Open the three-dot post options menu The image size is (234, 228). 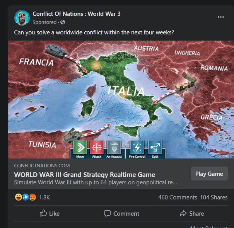tap(221, 17)
